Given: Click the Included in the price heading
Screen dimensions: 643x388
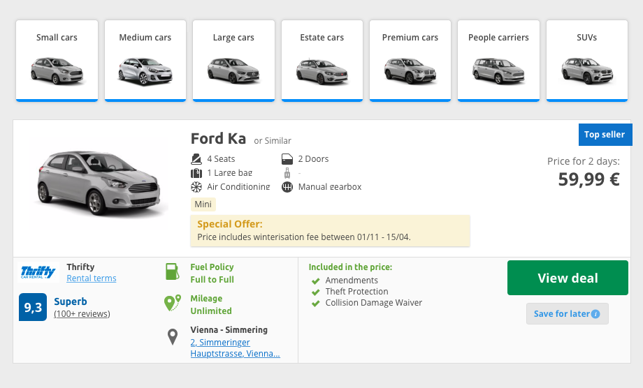Looking at the screenshot, I should coord(350,267).
